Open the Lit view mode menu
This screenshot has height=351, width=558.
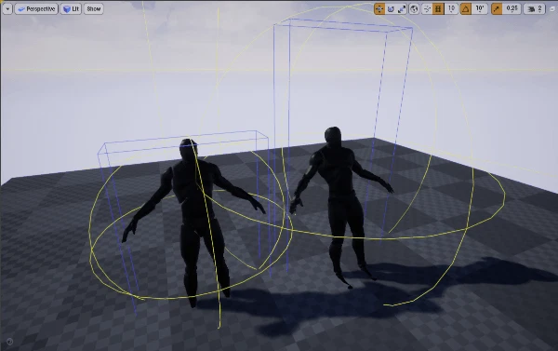click(71, 8)
